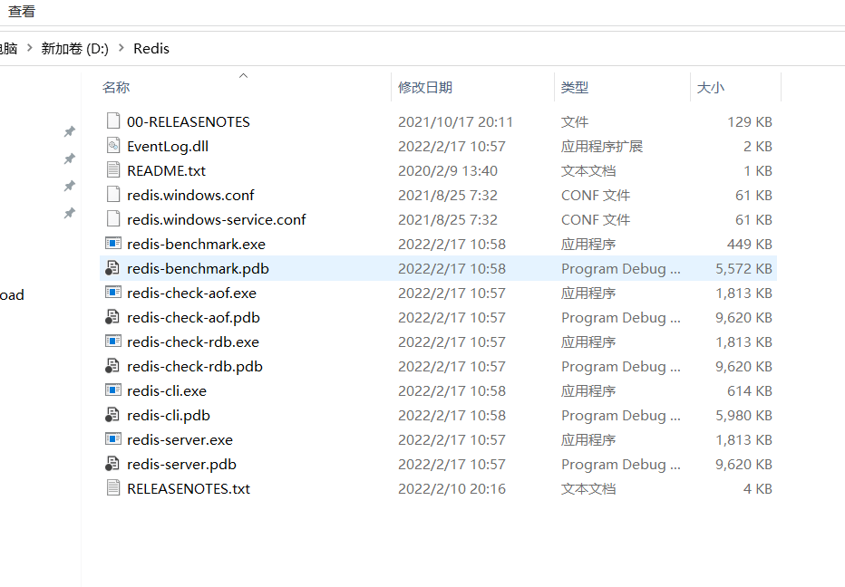This screenshot has width=845, height=587.
Task: Select the redis-check-rdb.exe application icon
Action: tap(113, 342)
